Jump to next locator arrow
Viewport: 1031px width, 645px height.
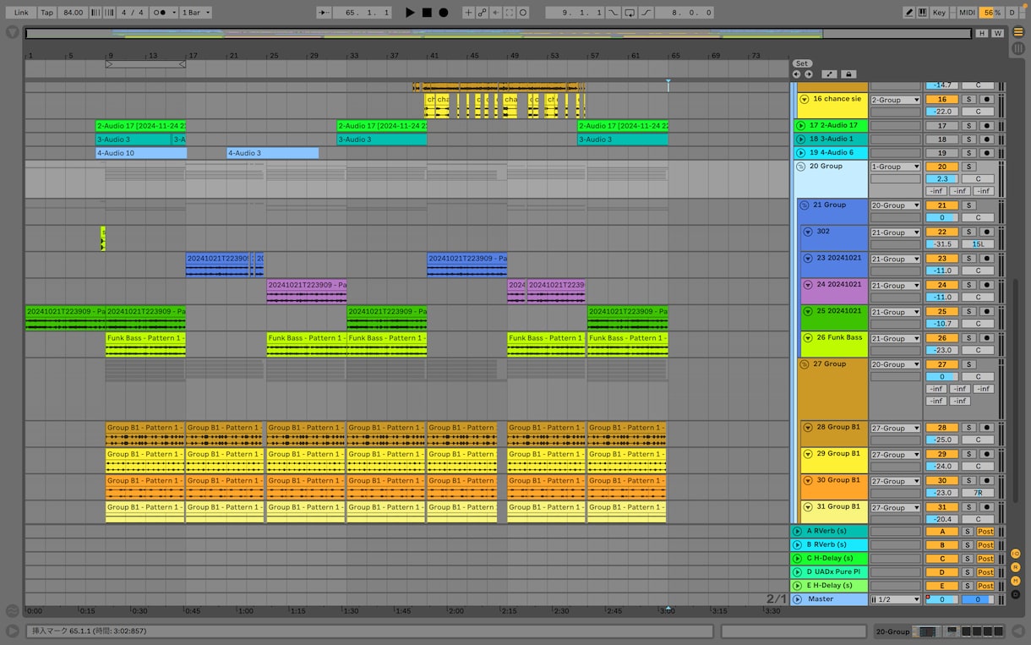[x=808, y=74]
